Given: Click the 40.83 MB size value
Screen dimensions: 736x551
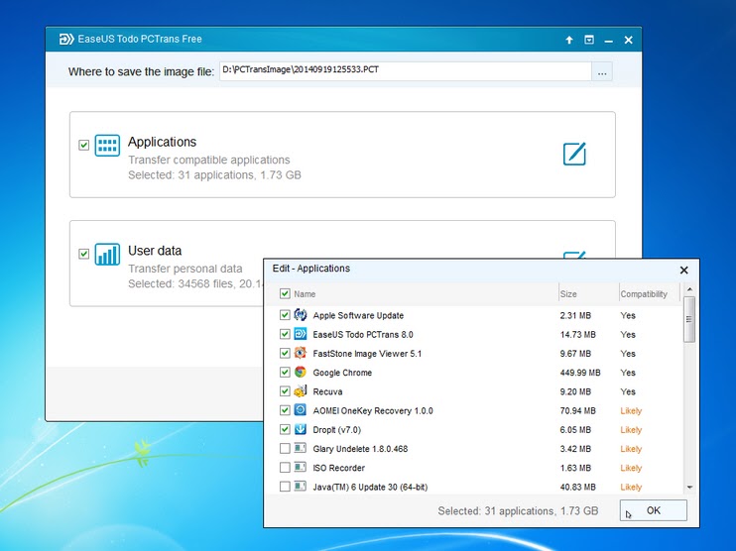Looking at the screenshot, I should click(x=578, y=488).
